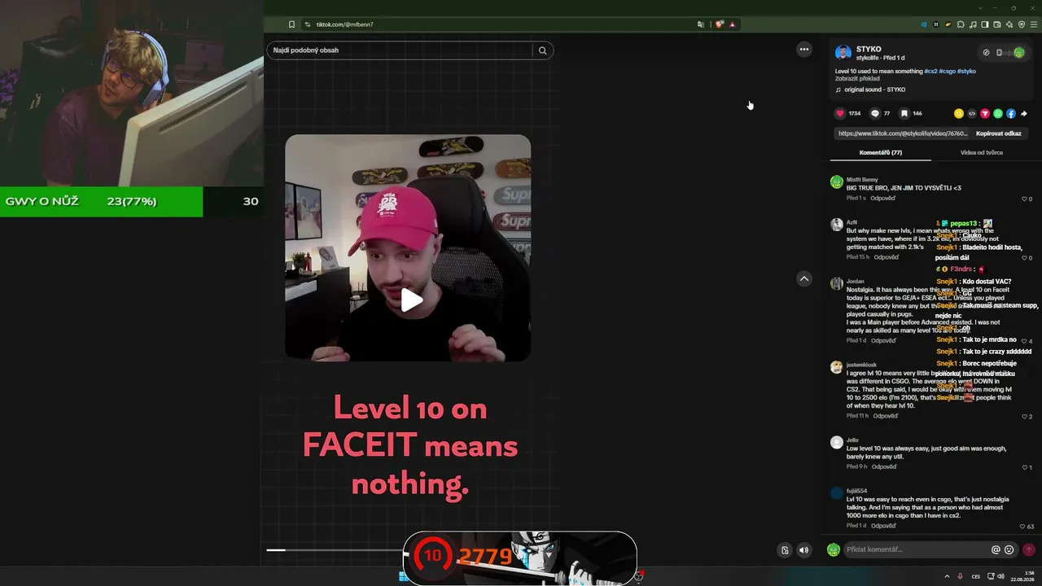Open the translate page icon in address bar
1042x586 pixels.
pyautogui.click(x=701, y=24)
